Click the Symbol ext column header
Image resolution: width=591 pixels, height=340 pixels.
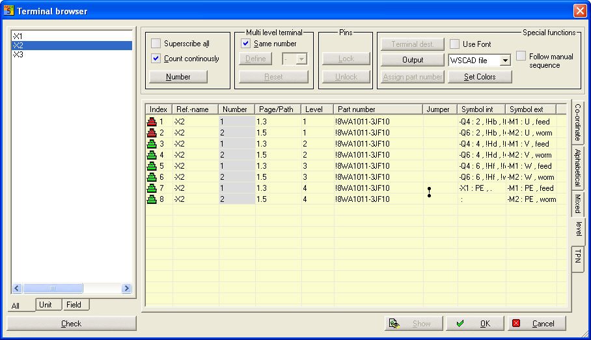click(x=530, y=109)
